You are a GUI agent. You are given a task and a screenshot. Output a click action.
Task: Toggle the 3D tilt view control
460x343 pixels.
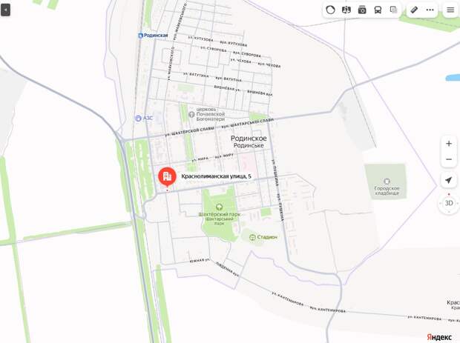coord(449,203)
